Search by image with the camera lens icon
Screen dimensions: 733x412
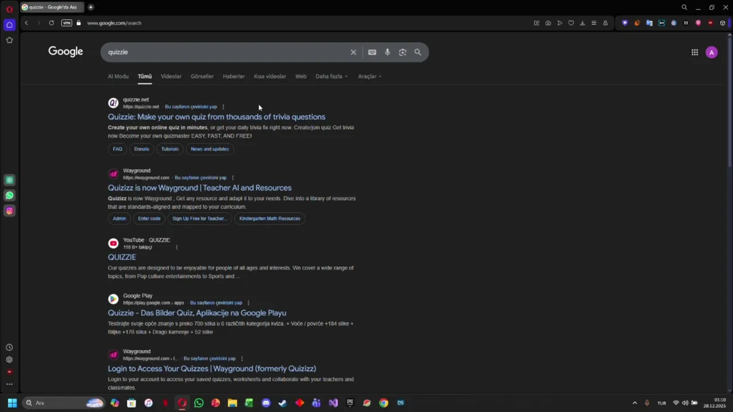403,52
